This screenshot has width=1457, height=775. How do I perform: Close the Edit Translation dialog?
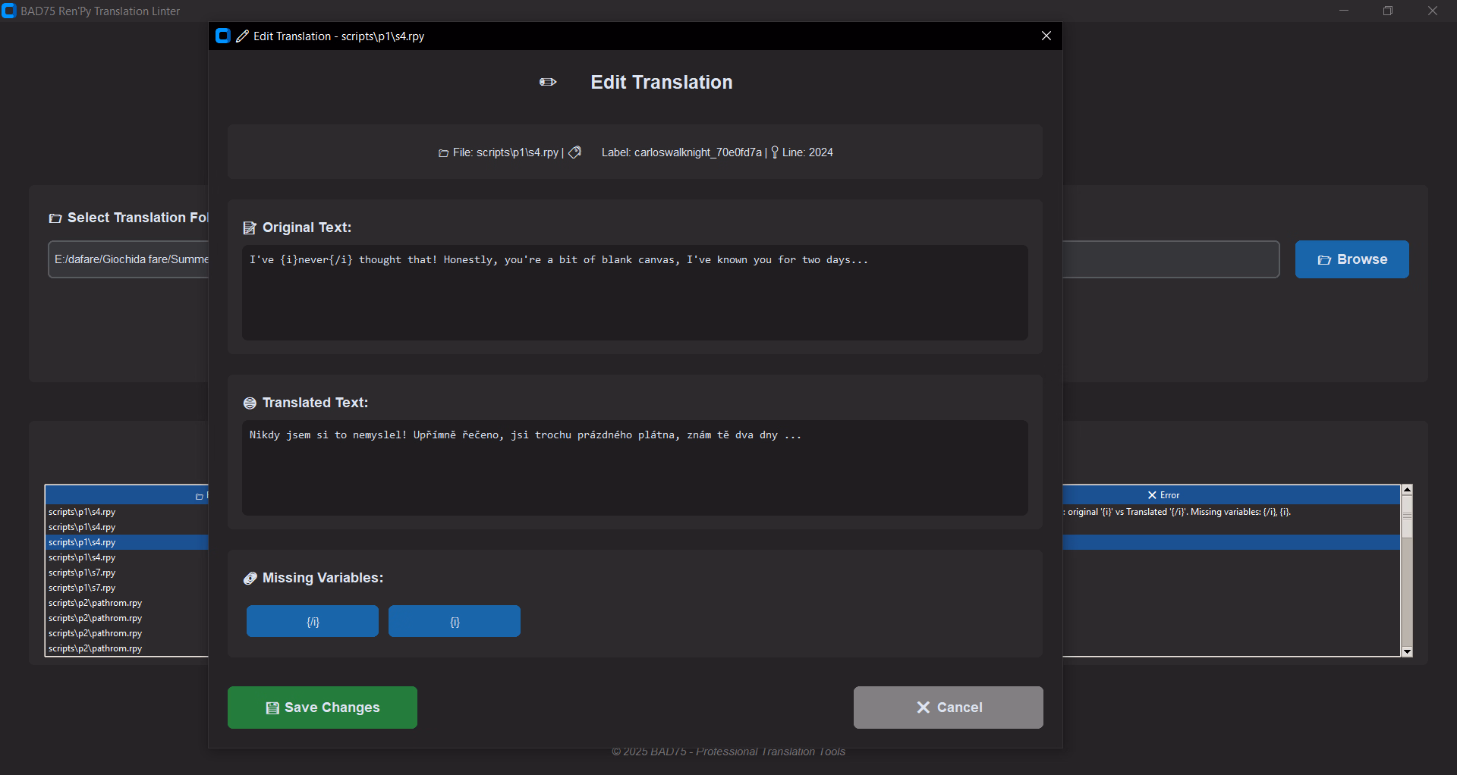point(1046,36)
